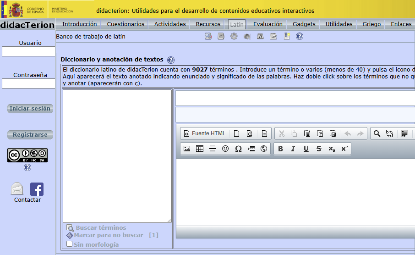Screen dimensions: 415x255
Task: Click the Select All icon
Action: [x=404, y=133]
